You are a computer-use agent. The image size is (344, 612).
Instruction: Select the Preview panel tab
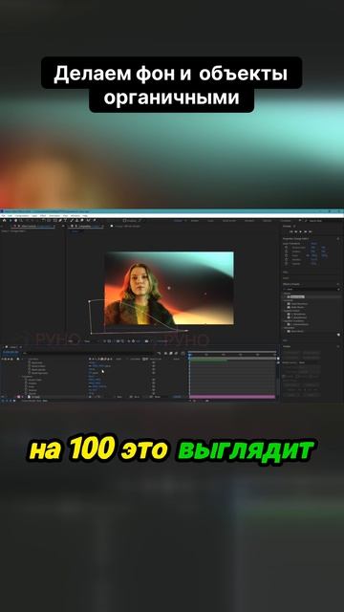pos(287,226)
